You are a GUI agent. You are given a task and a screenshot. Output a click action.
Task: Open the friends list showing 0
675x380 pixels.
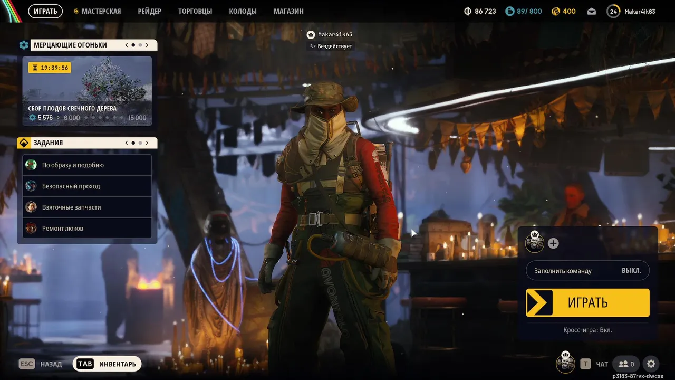[626, 364]
